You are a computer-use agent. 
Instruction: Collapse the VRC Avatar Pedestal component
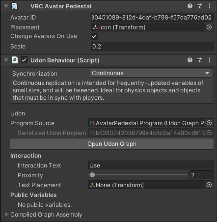pyautogui.click(x=6, y=6)
